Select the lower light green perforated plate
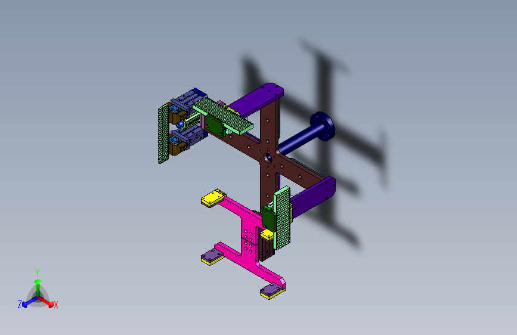This screenshot has width=517, height=335. coord(282,218)
